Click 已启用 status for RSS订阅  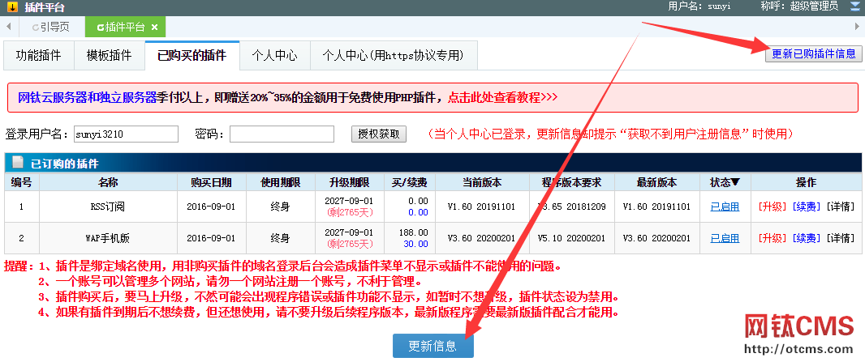click(x=725, y=207)
